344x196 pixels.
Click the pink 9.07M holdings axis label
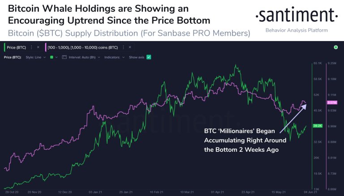[x=332, y=102]
